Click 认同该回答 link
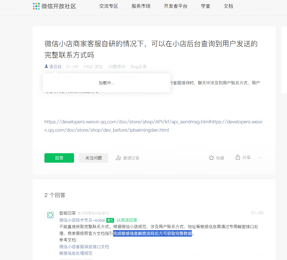The width and height of the screenshot is (287, 260). click(127, 220)
